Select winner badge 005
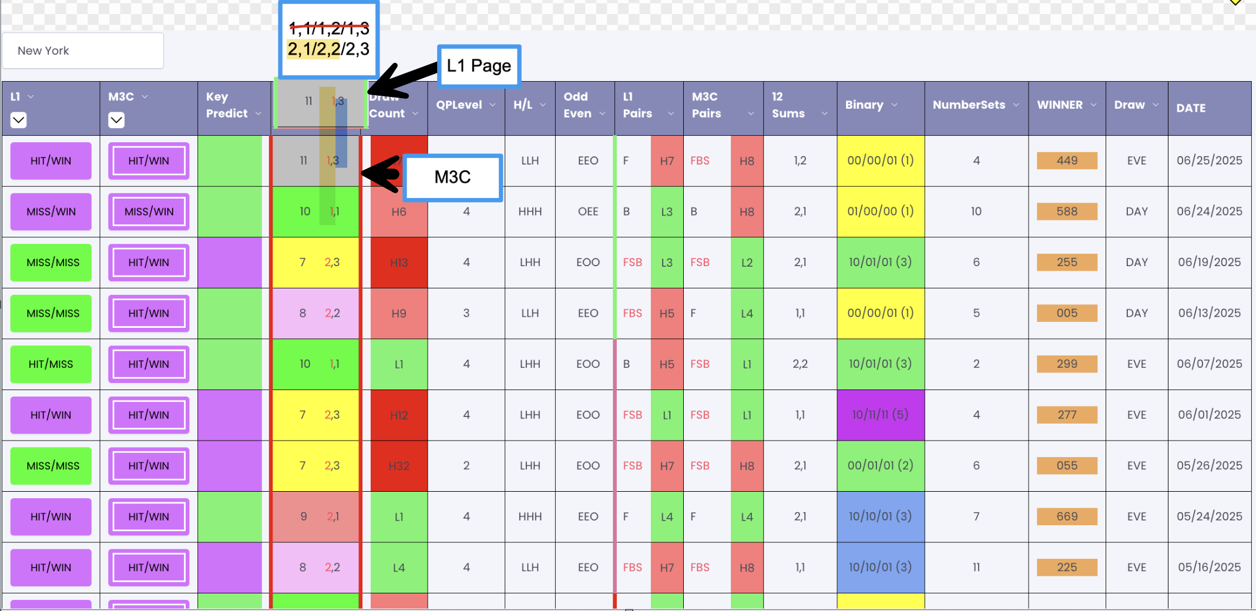 tap(1067, 313)
